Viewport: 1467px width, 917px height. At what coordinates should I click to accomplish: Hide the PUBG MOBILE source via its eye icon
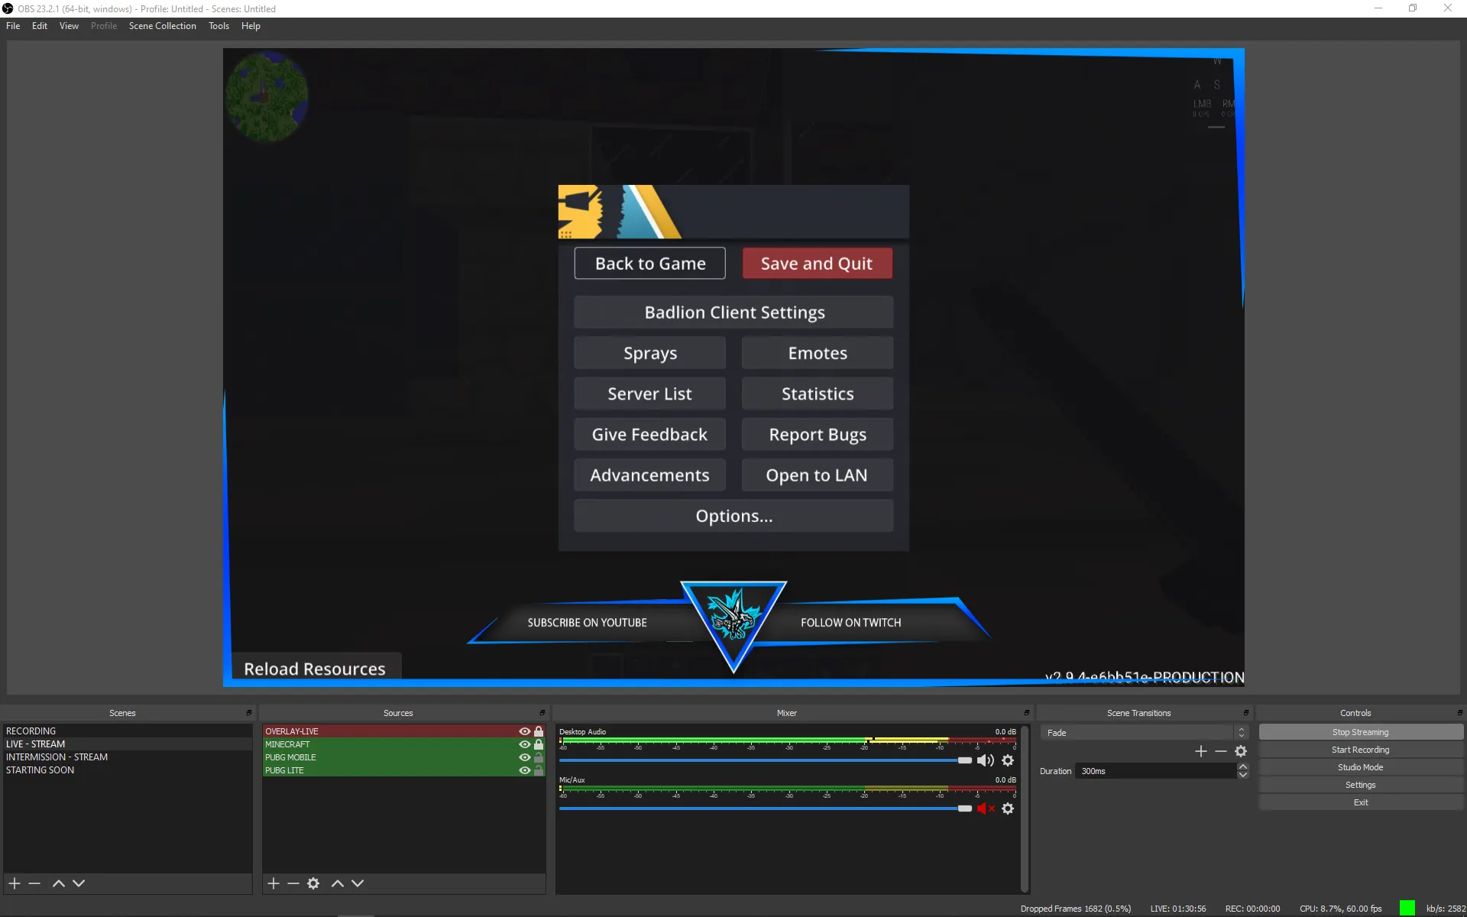click(x=524, y=757)
